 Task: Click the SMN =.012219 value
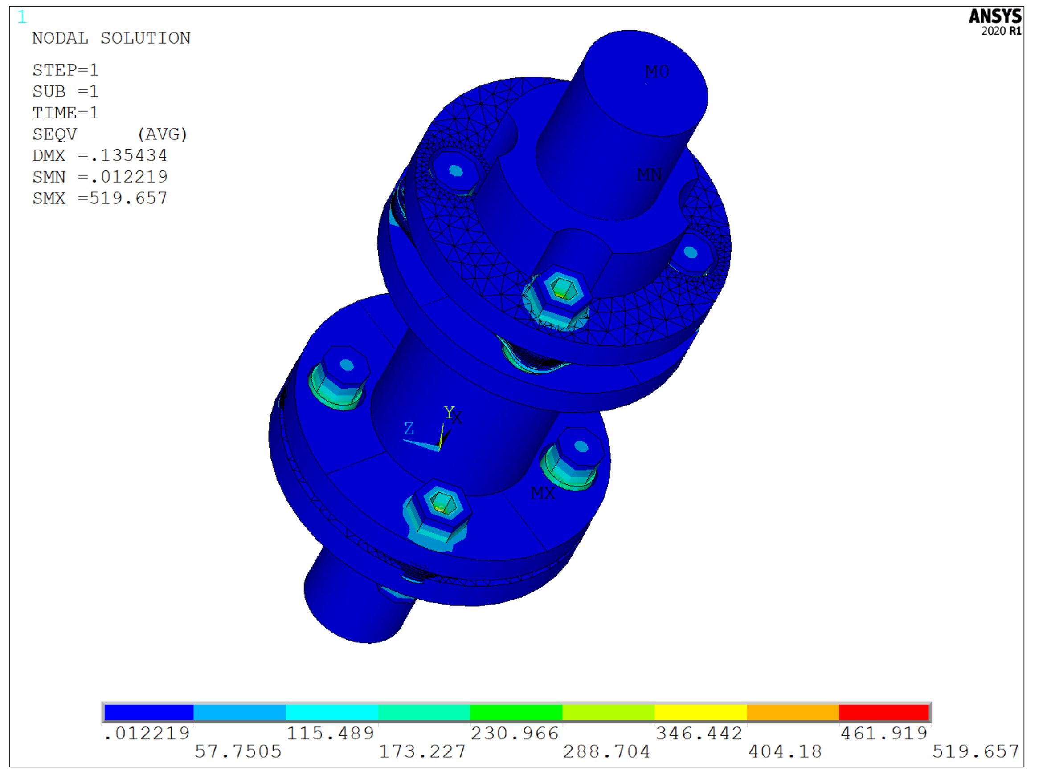point(100,177)
